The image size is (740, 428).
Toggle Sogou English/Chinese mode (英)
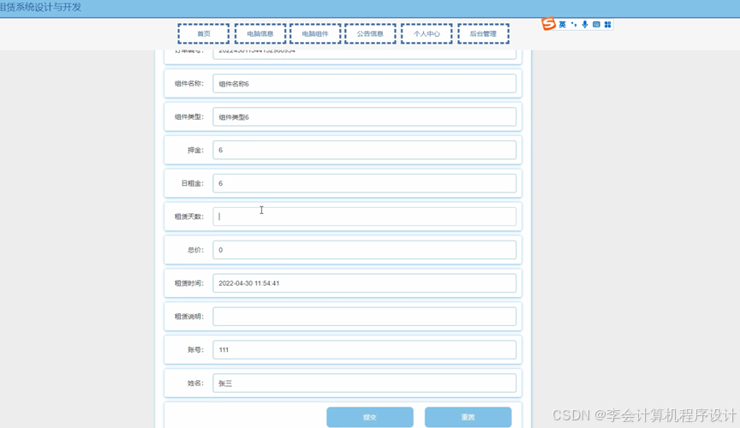point(562,25)
